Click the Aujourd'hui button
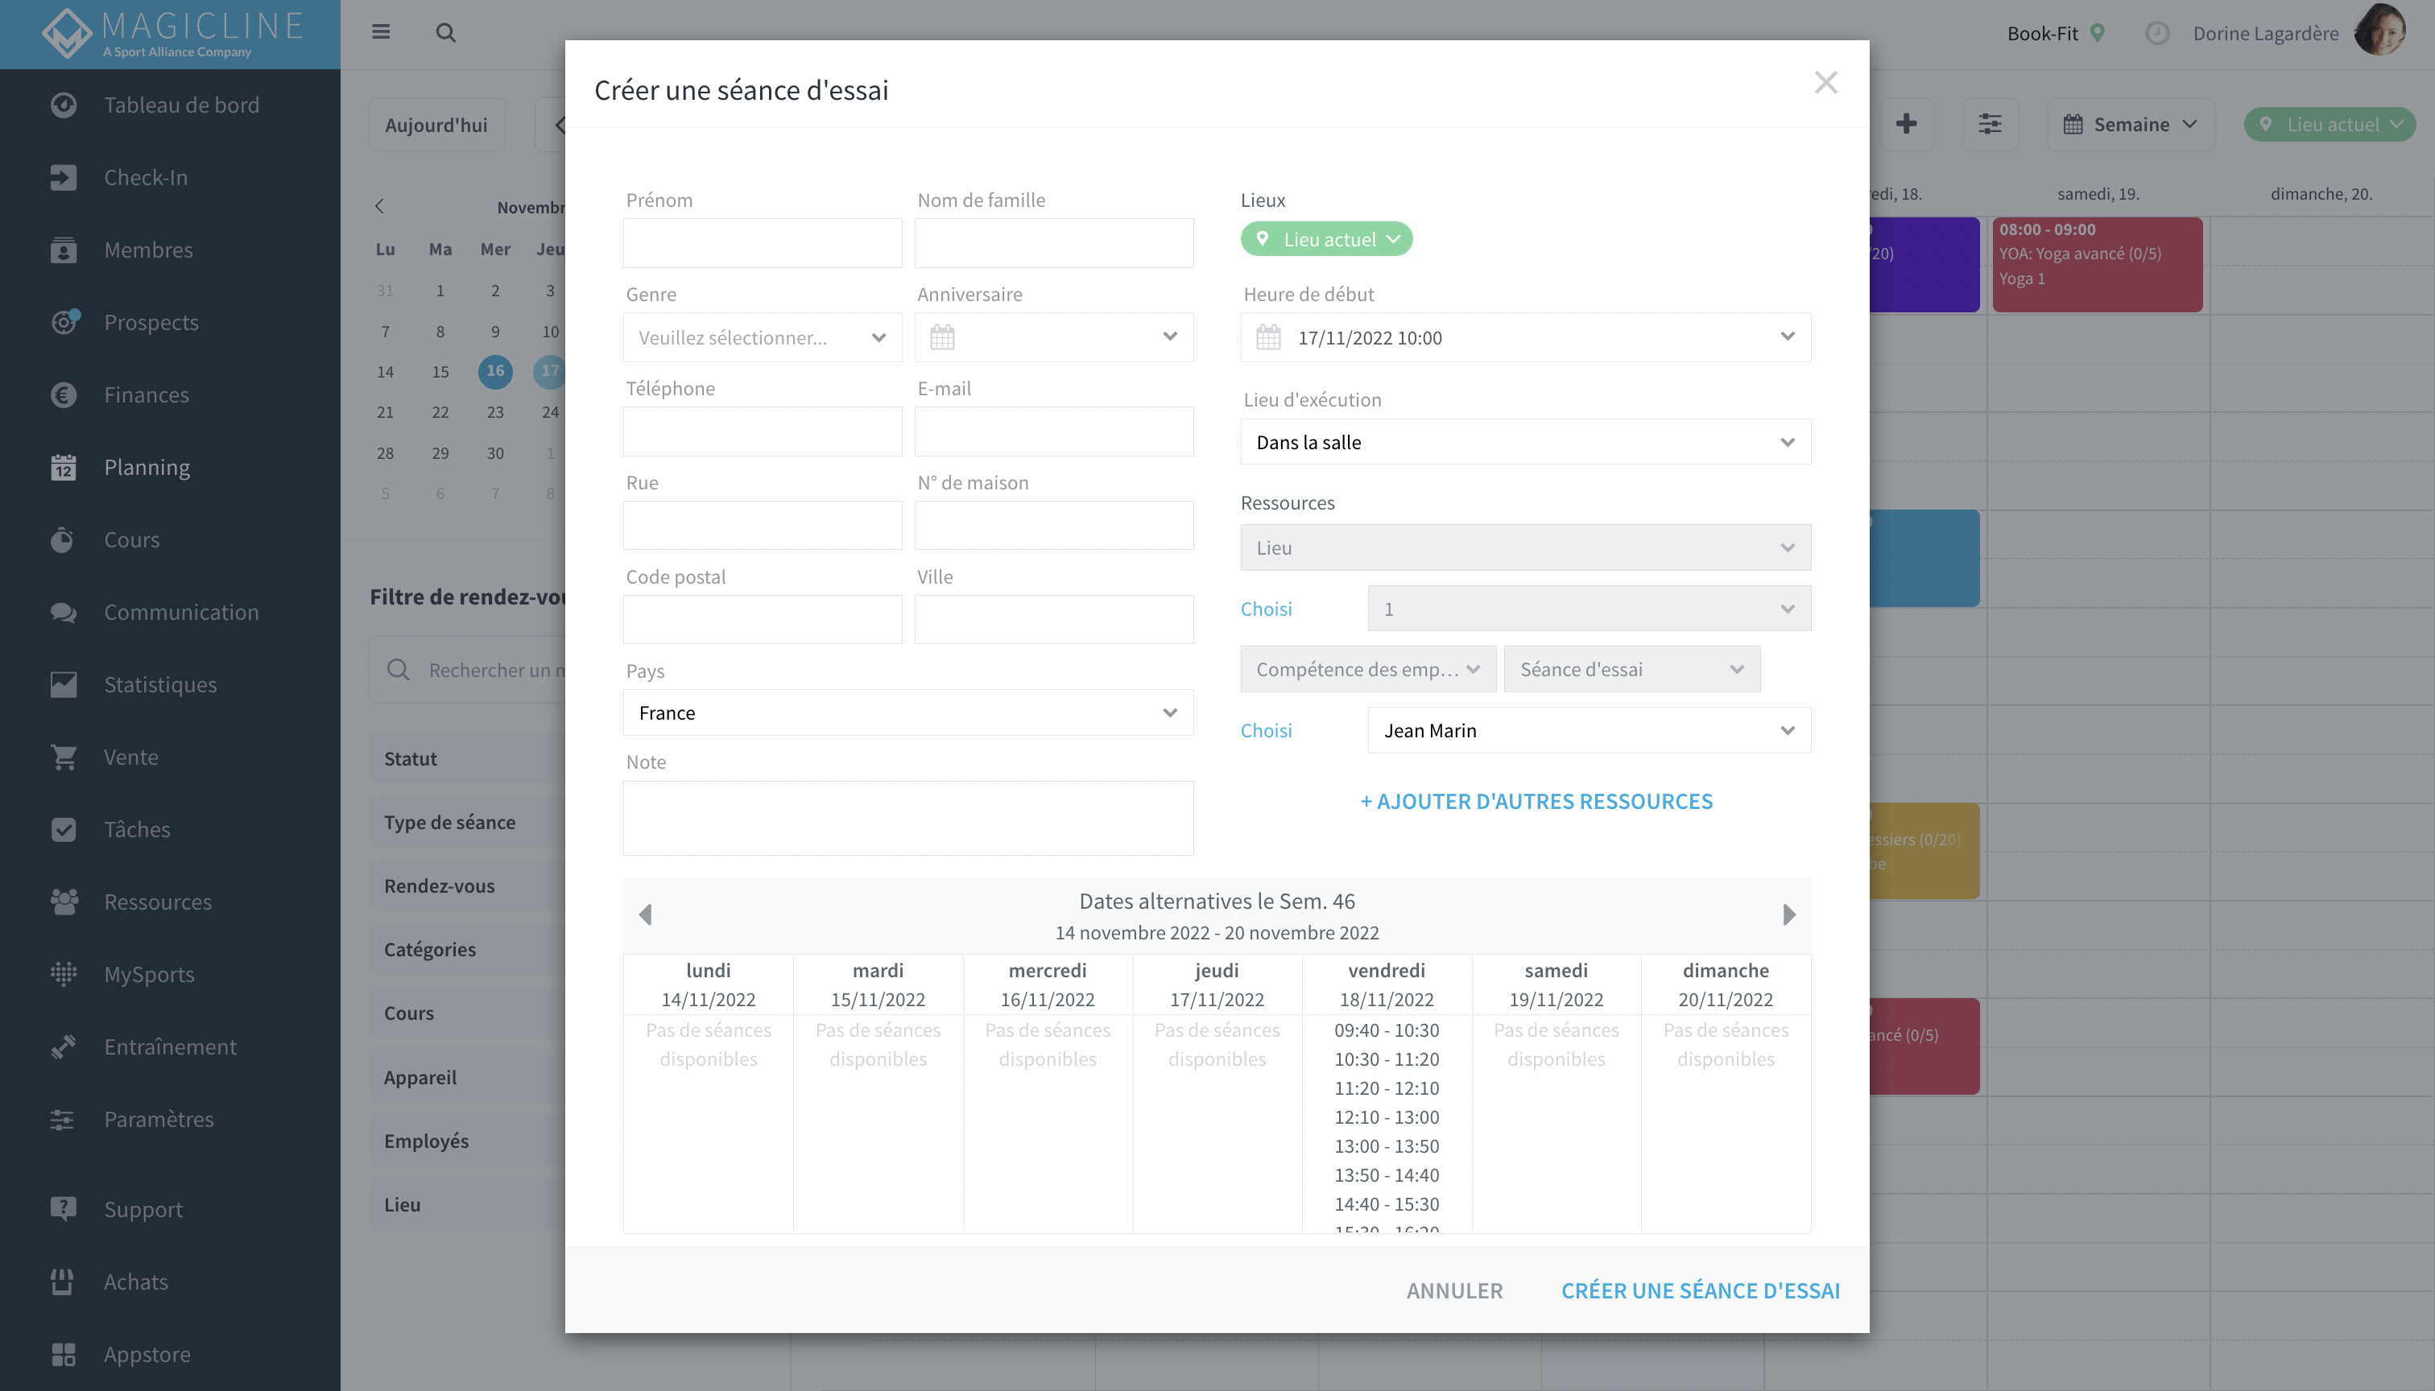The height and width of the screenshot is (1391, 2435). click(x=436, y=124)
